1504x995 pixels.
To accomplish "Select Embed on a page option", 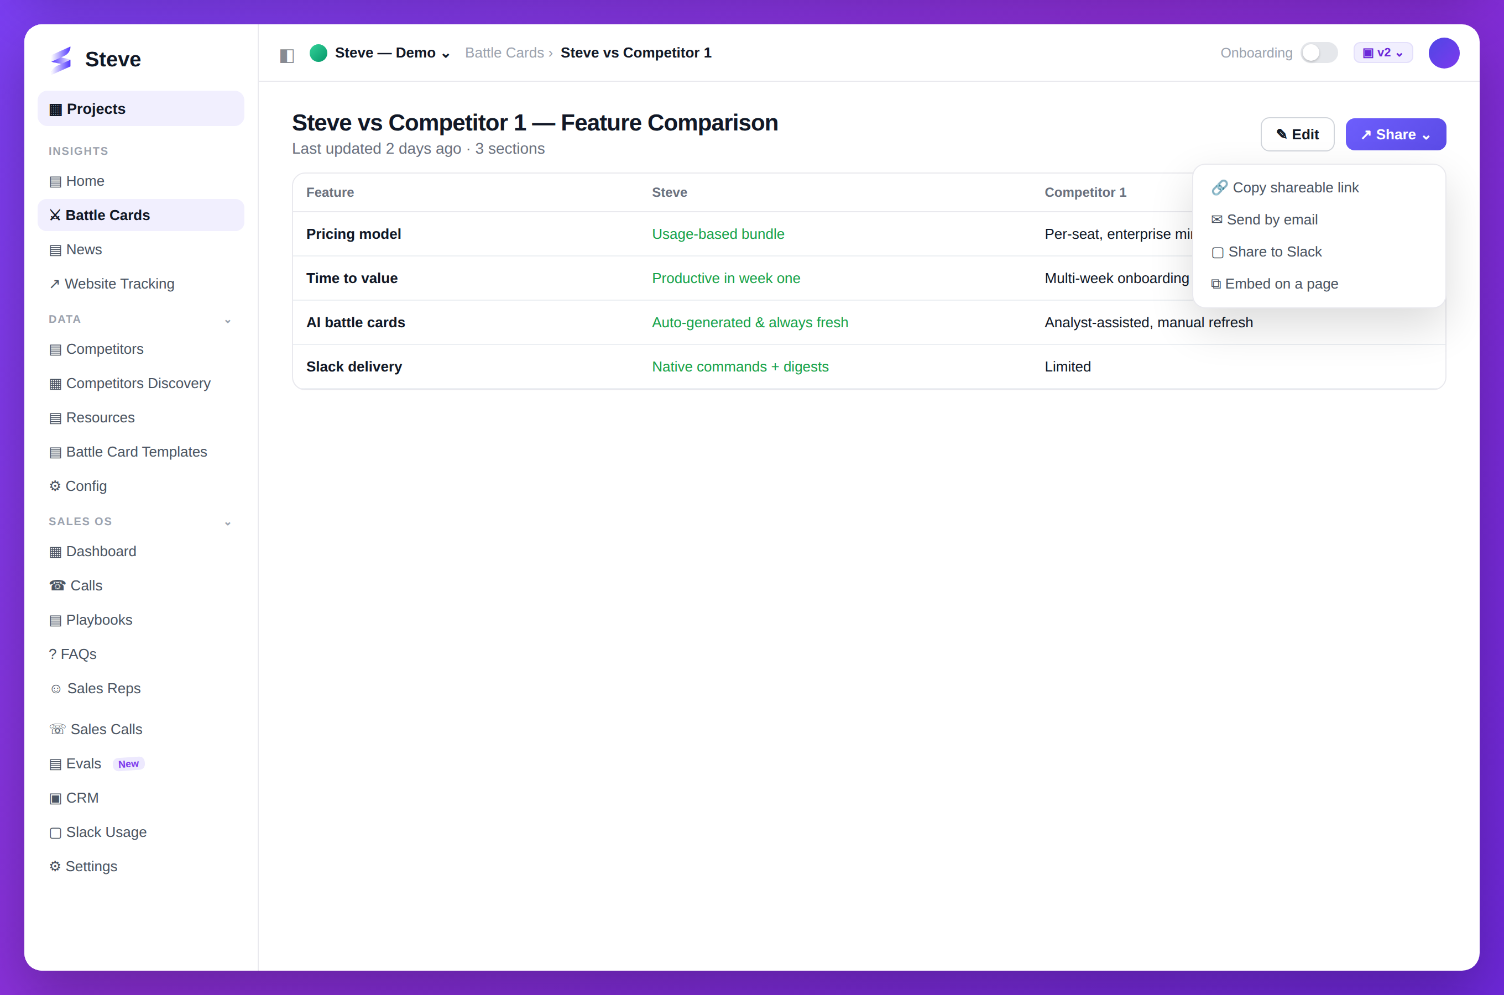I will [x=1319, y=284].
